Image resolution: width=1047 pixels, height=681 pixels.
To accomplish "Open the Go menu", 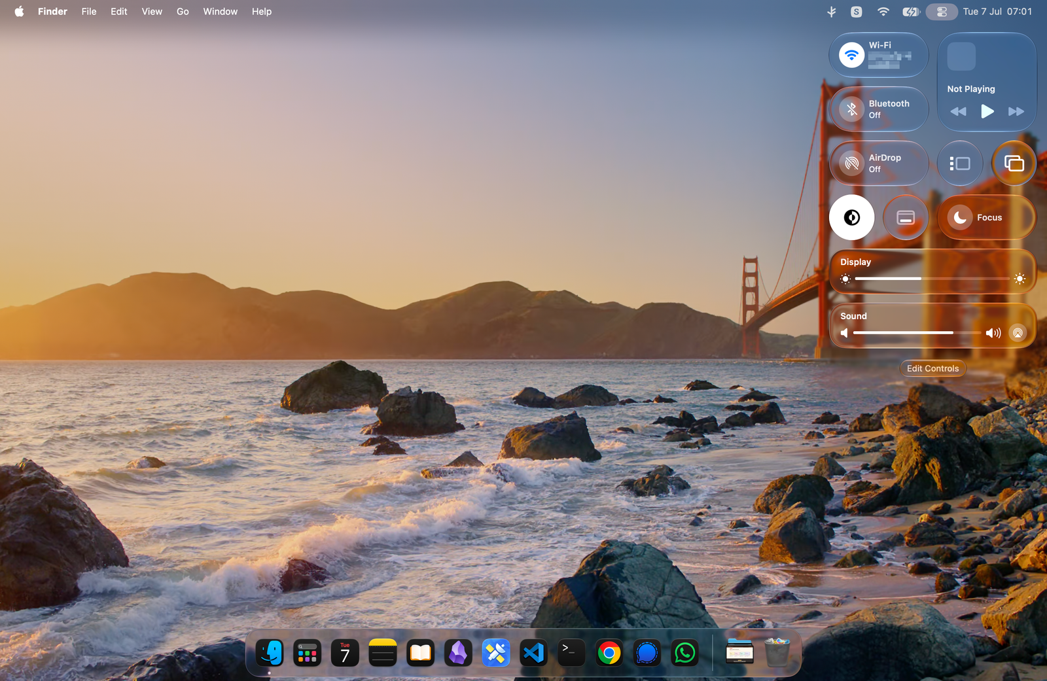I will point(183,11).
